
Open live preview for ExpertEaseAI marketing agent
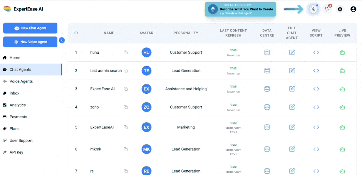pyautogui.click(x=342, y=127)
